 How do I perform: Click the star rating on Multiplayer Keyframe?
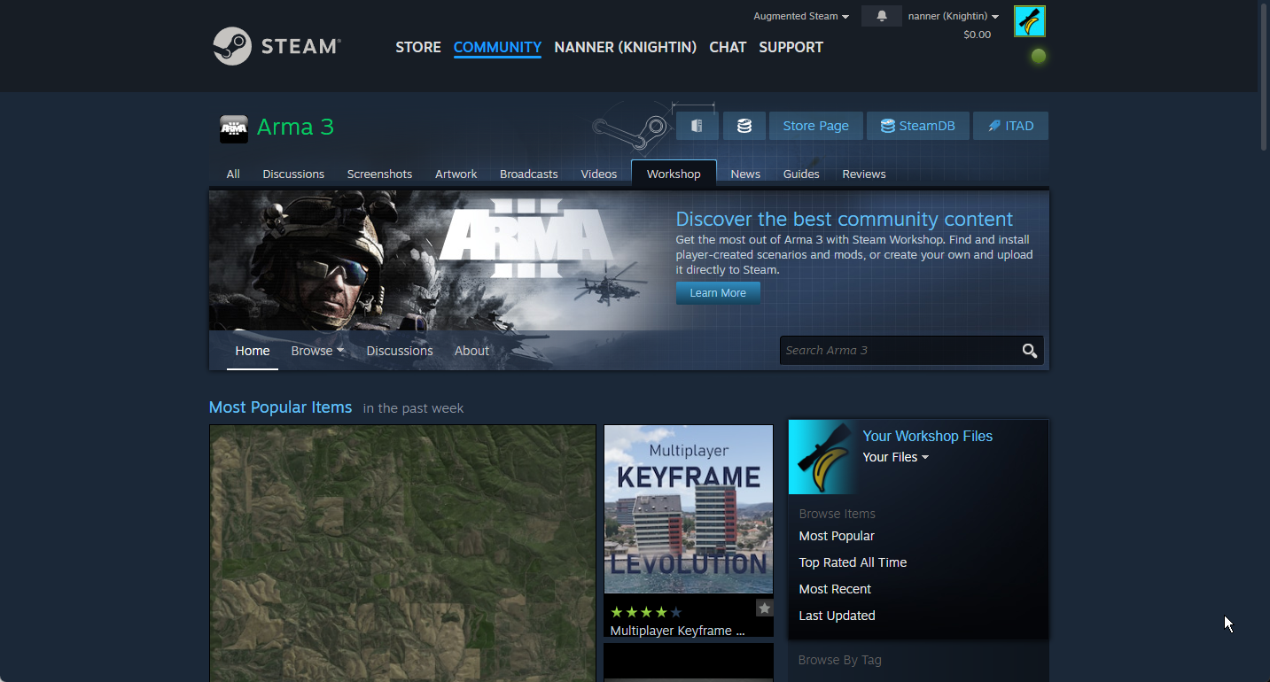click(646, 612)
